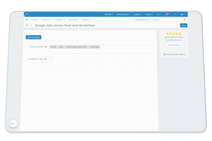This screenshot has height=141, width=212.
Task: Open the storefront cart icon
Action: click(27, 14)
